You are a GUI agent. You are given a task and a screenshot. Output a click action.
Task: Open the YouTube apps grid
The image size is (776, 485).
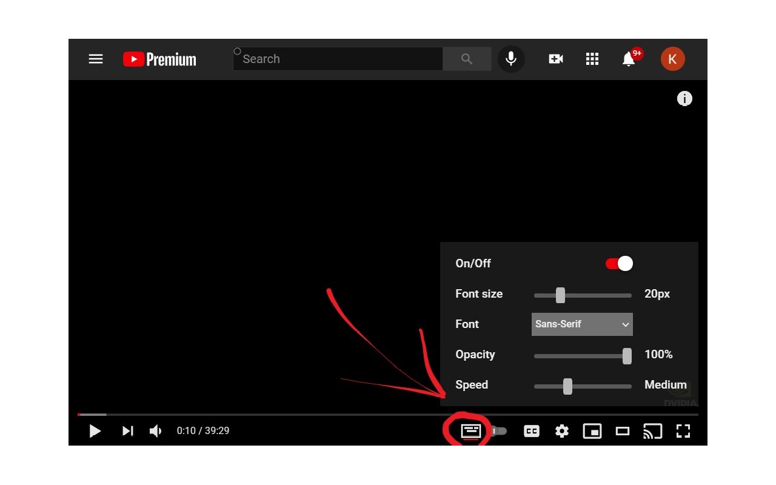click(x=592, y=59)
